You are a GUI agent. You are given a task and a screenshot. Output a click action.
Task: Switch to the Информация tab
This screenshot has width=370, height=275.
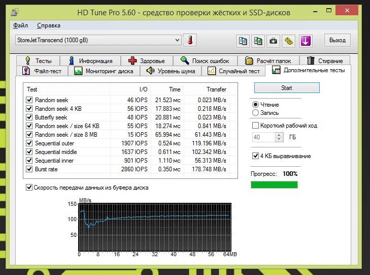[90, 60]
